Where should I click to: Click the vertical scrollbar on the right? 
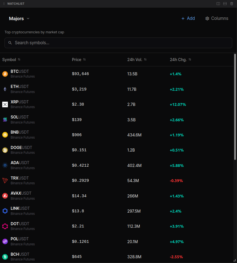[x=234, y=106]
